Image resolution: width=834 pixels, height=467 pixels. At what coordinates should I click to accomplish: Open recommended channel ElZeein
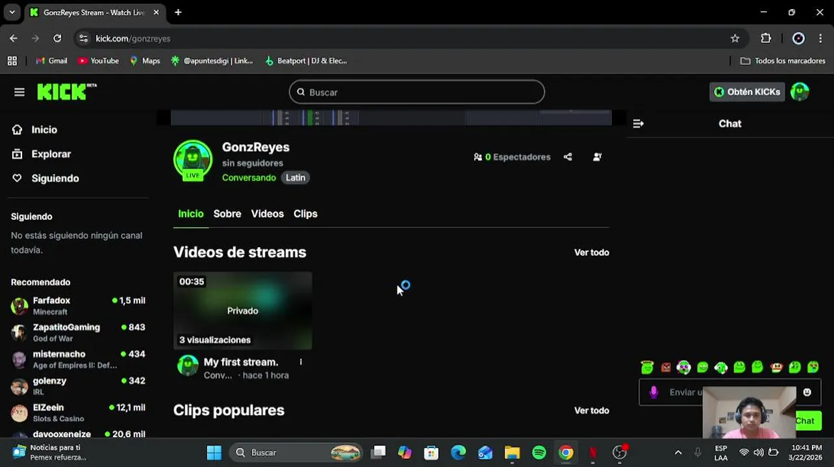[x=78, y=413]
